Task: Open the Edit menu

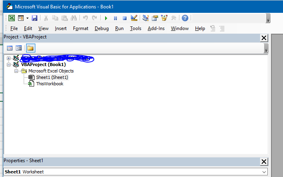Action: [28, 28]
